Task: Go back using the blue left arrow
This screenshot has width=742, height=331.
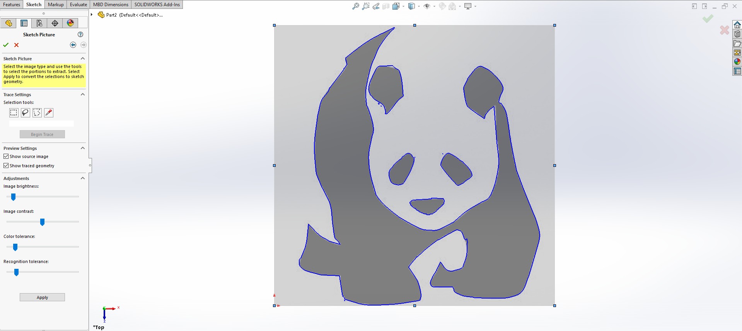Action: 73,45
